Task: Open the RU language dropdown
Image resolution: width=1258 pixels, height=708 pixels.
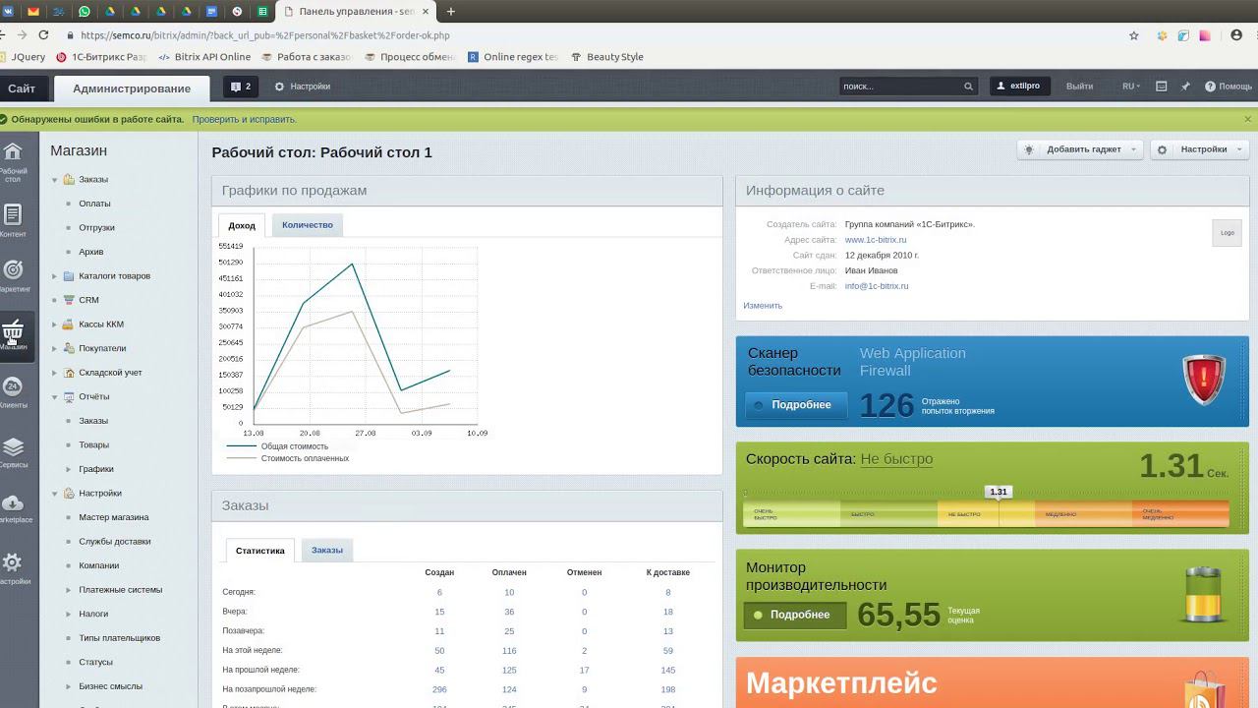Action: (1131, 87)
